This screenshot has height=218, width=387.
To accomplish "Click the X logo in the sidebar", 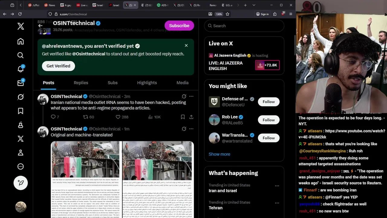I will tap(21, 26).
